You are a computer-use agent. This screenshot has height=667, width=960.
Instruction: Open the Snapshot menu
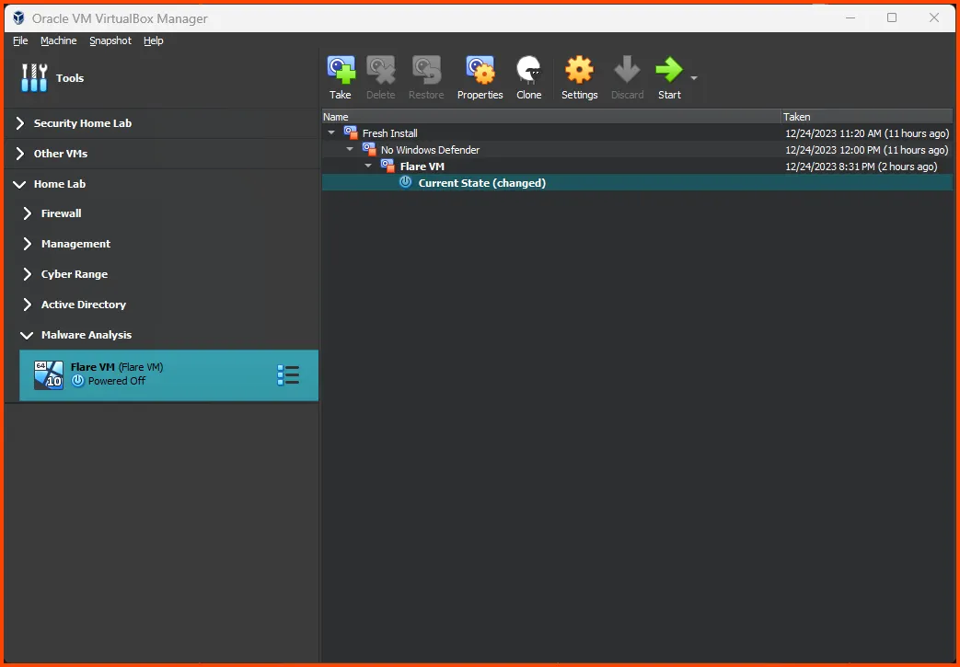point(110,40)
